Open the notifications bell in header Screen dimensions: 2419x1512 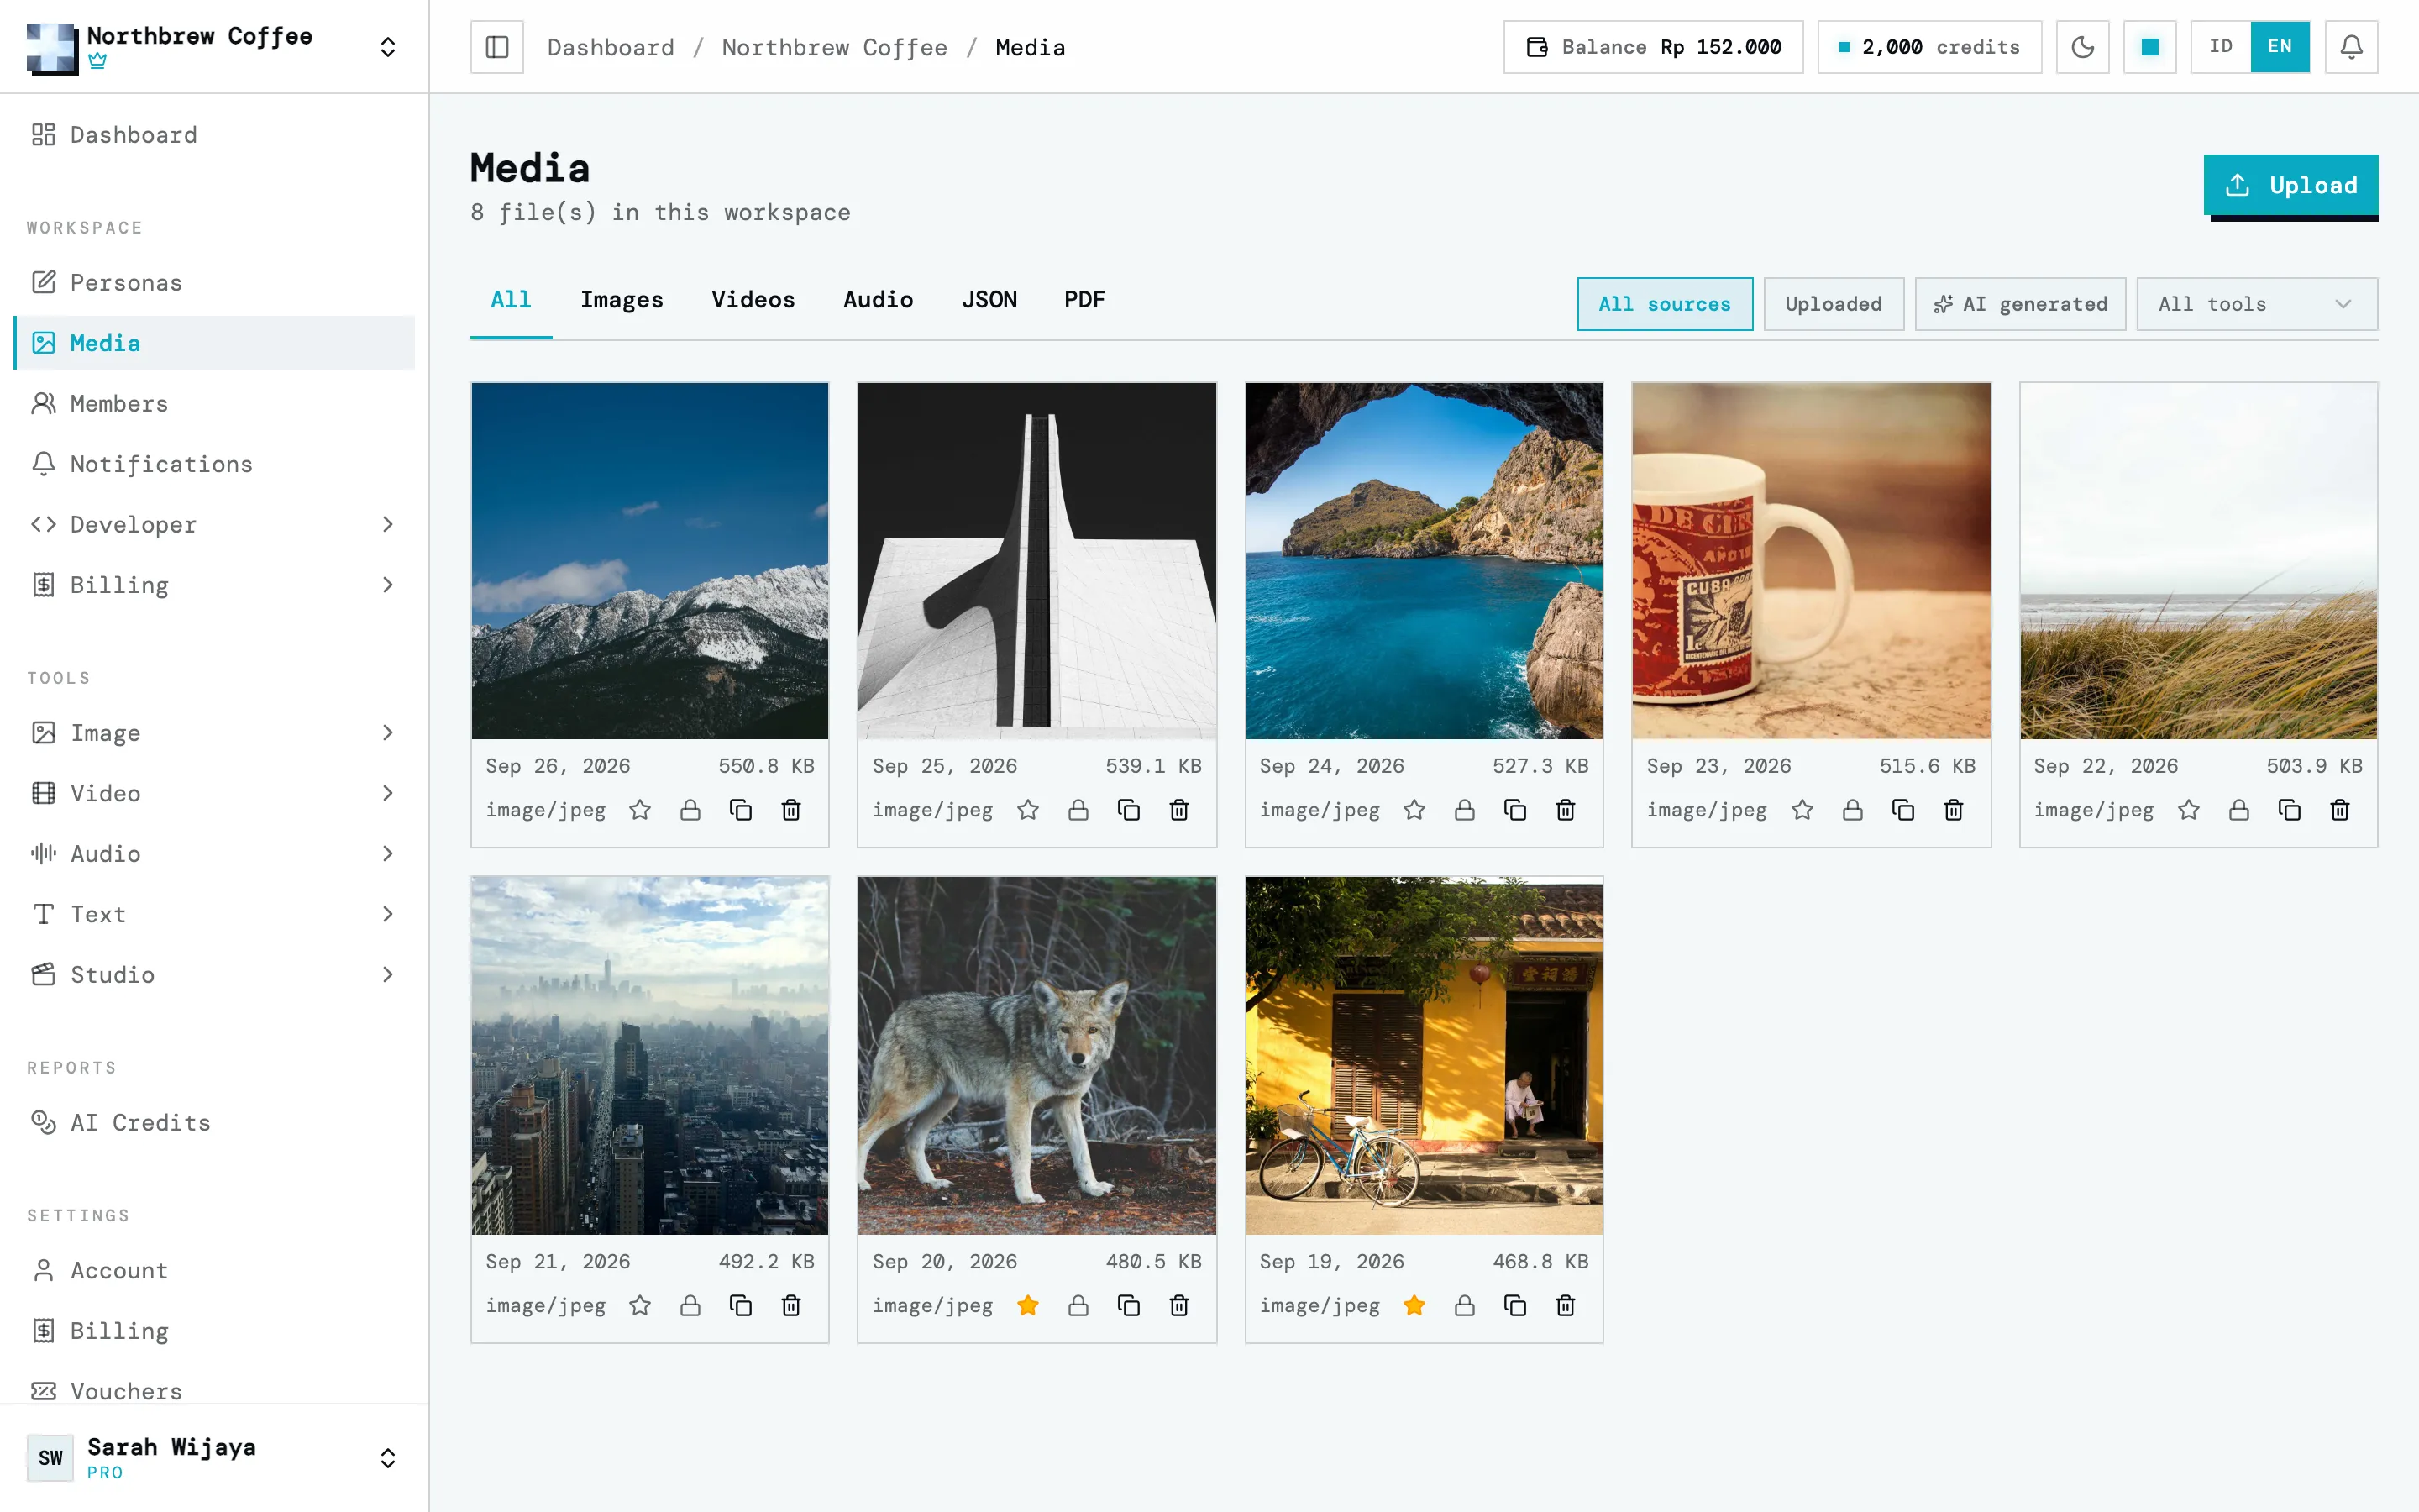[x=2351, y=47]
